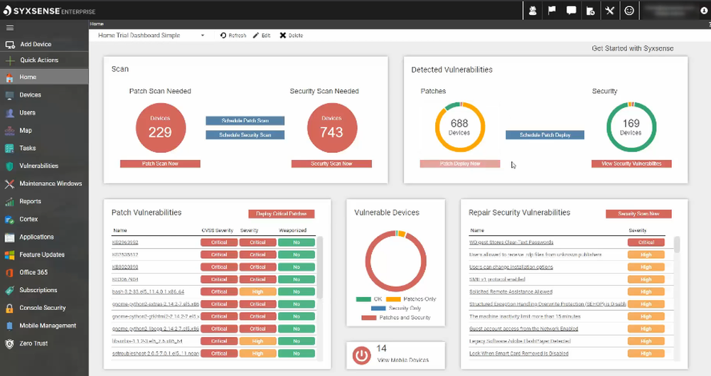
Task: Open the SMB v1 protocol enabled entry
Action: [x=497, y=279]
